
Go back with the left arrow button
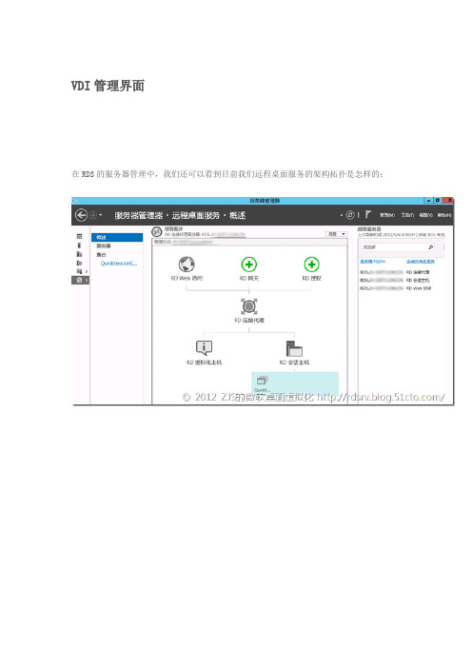point(81,215)
